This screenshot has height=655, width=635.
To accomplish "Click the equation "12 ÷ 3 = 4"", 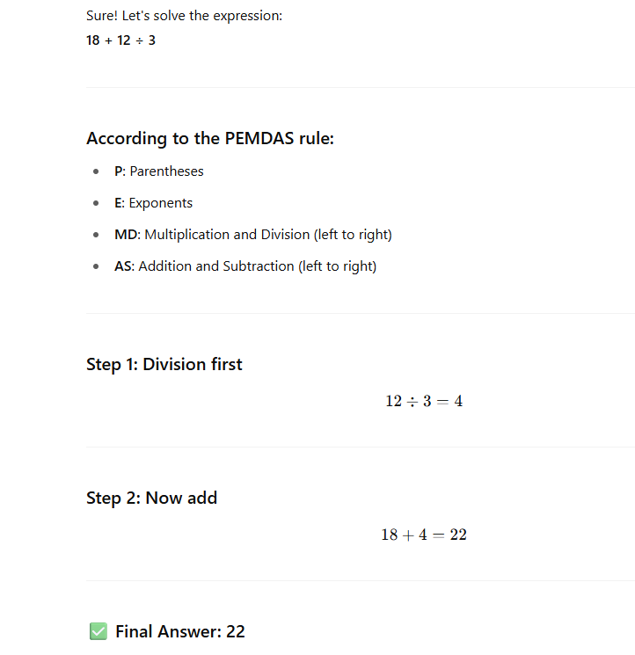I will [424, 402].
